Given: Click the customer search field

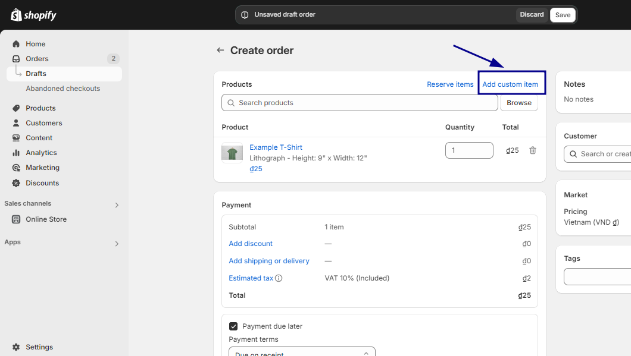Looking at the screenshot, I should coord(598,154).
